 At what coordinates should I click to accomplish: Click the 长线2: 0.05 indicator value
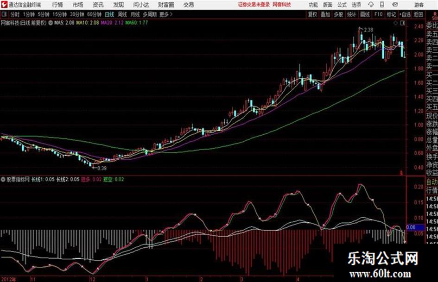tap(68, 179)
